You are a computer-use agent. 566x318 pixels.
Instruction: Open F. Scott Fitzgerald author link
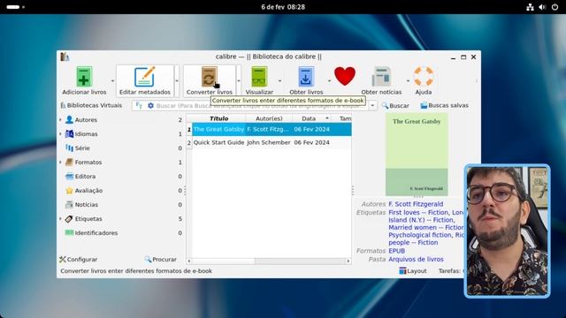pos(416,204)
